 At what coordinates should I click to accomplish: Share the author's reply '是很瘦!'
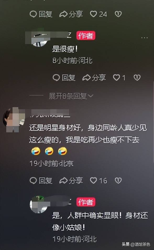pyautogui.click(x=94, y=78)
